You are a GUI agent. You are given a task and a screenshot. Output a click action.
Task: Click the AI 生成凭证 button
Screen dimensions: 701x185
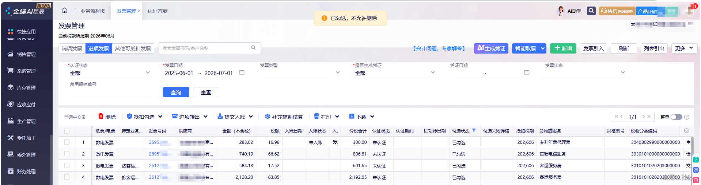pos(491,48)
